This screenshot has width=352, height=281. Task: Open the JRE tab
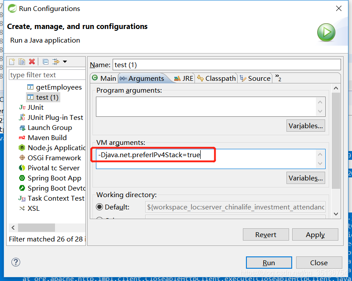click(183, 78)
